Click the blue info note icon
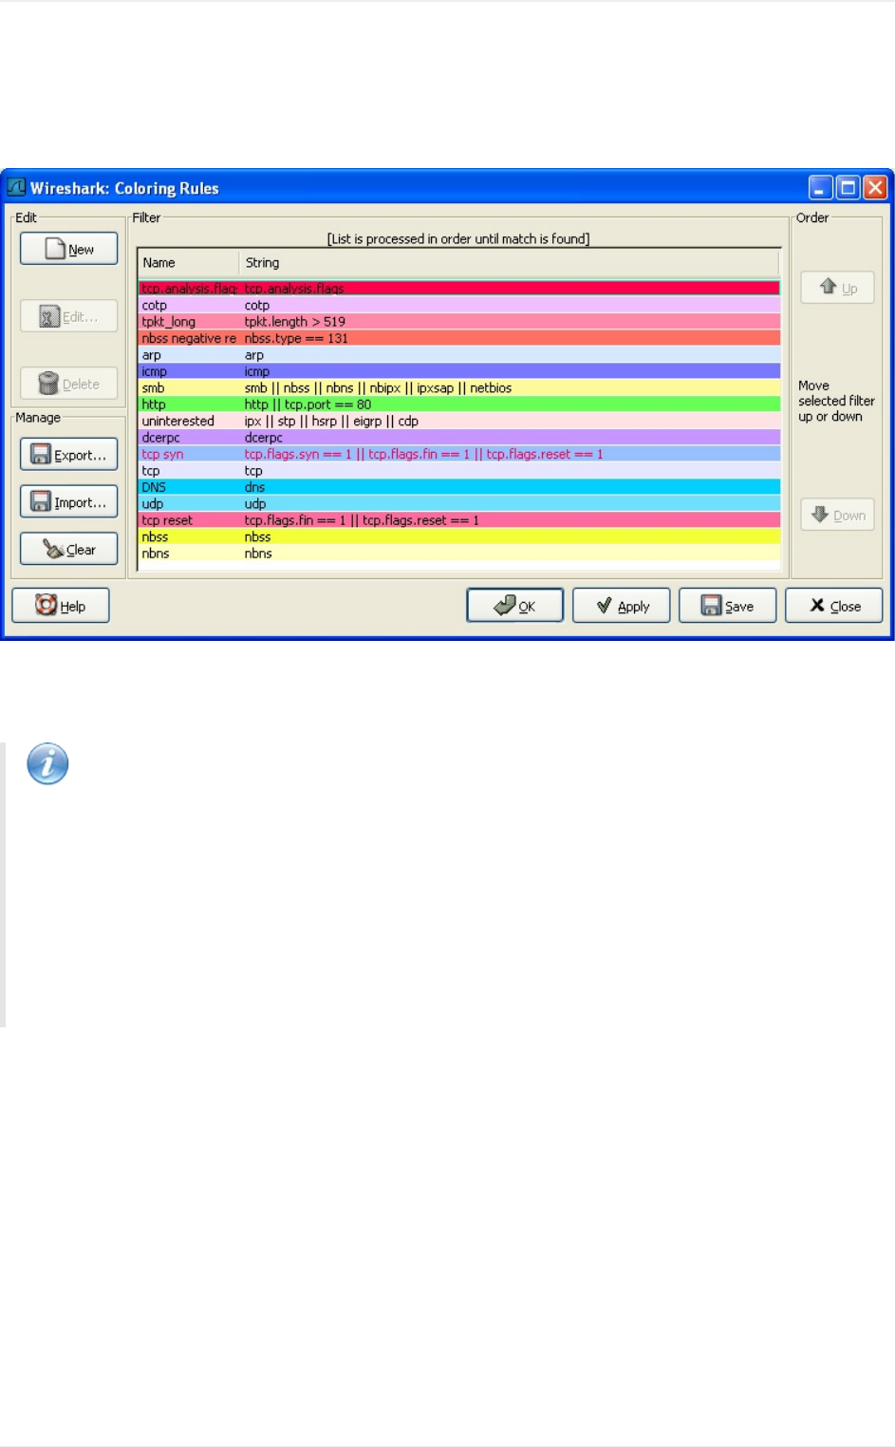The height and width of the screenshot is (1447, 895). point(47,763)
